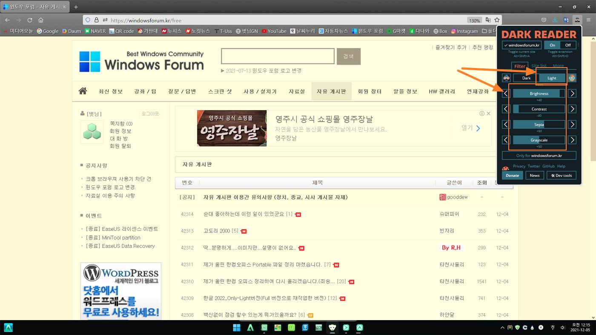
Task: Toggle Only for windowsforum.kr setting
Action: [x=539, y=156]
